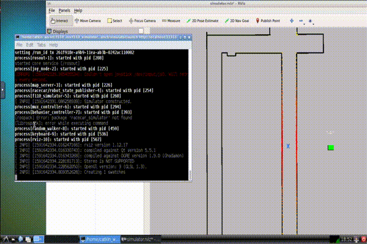Switch to the /home/catkin_w... terminal taskbar button
The width and height of the screenshot is (367, 244).
pos(100,239)
